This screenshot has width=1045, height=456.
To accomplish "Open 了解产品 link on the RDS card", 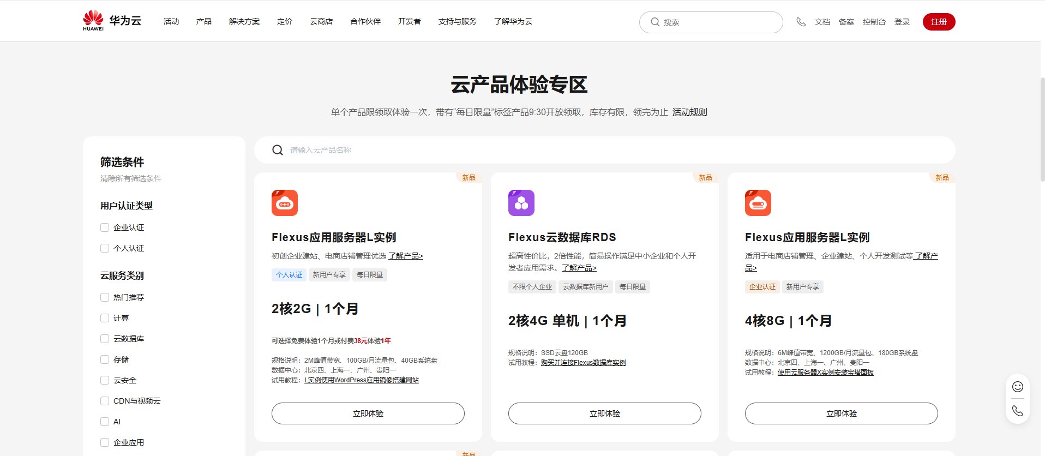I will (579, 268).
